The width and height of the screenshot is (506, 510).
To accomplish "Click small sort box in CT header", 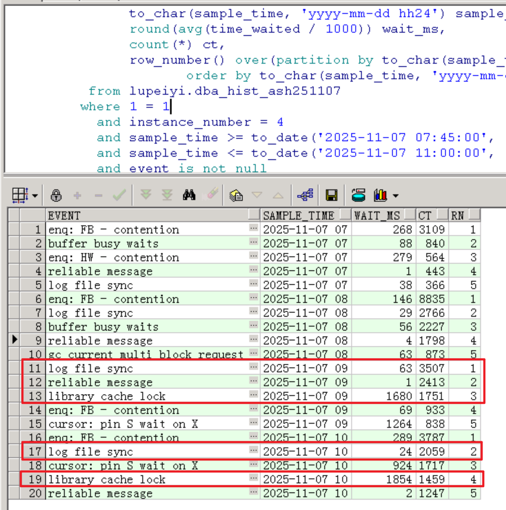I will pyautogui.click(x=442, y=214).
